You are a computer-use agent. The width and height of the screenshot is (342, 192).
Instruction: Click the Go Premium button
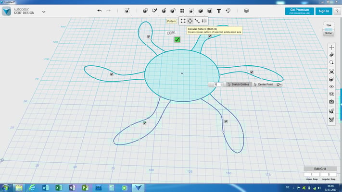tap(299, 11)
